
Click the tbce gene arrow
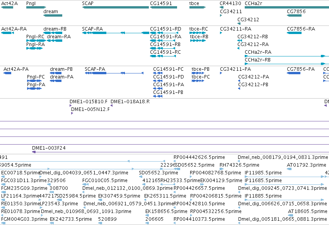(198, 7)
